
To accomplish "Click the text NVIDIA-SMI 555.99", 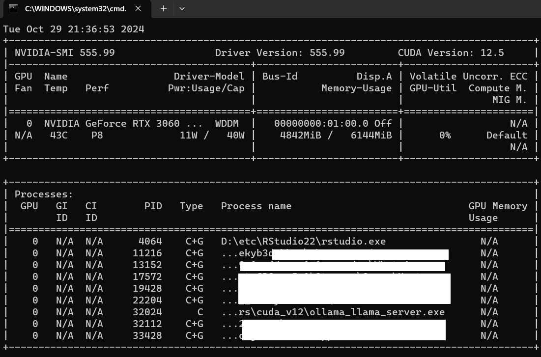I will (64, 53).
